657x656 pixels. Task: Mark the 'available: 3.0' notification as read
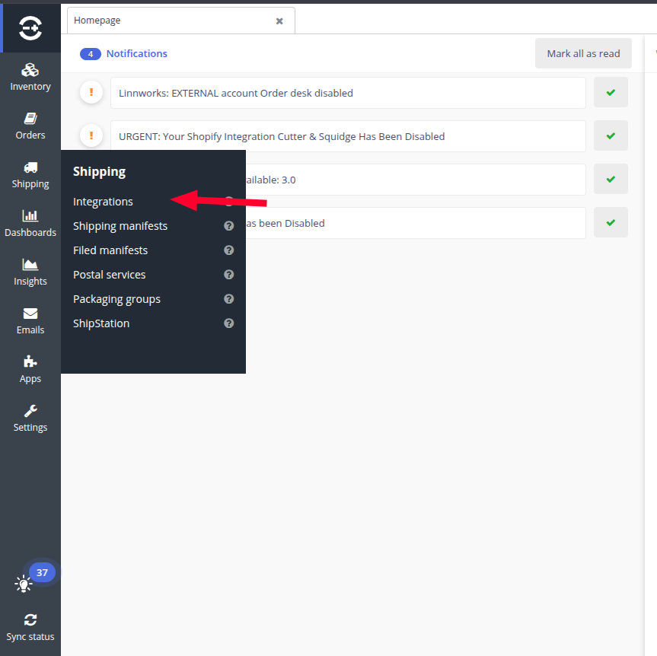coord(611,180)
